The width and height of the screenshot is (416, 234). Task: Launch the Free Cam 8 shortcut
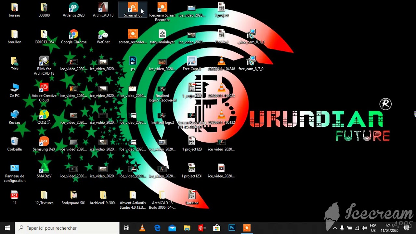tap(192, 64)
